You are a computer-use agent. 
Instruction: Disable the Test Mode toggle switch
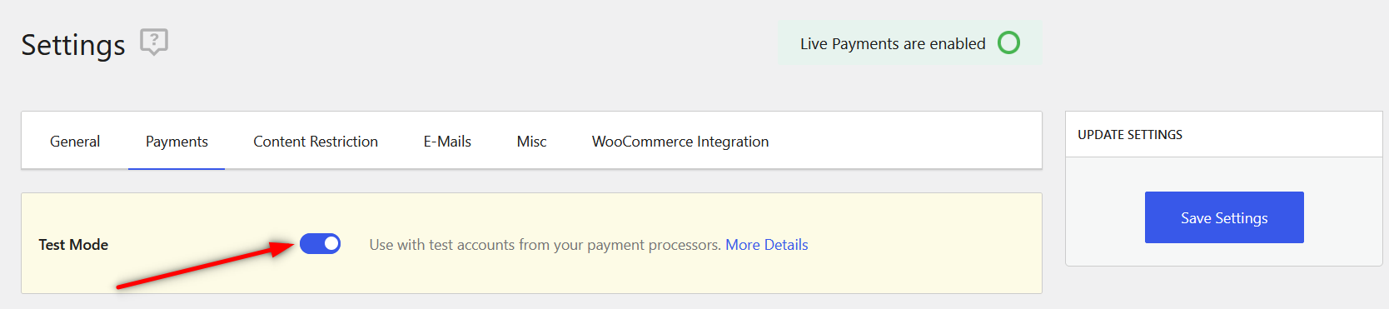tap(321, 243)
